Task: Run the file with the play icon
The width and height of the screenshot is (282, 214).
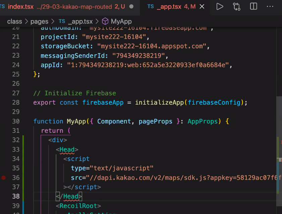Action: click(x=220, y=7)
